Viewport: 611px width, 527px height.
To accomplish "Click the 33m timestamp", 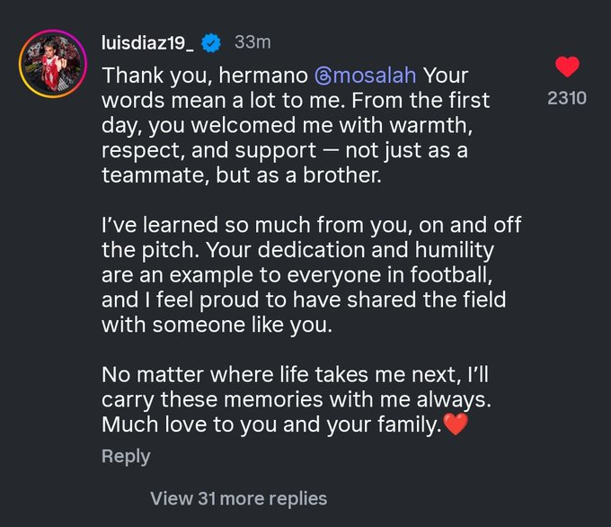I will click(252, 42).
